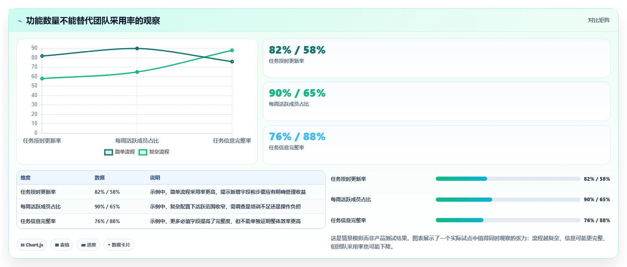Click the 表格 tag chip
627x267 pixels.
point(62,245)
